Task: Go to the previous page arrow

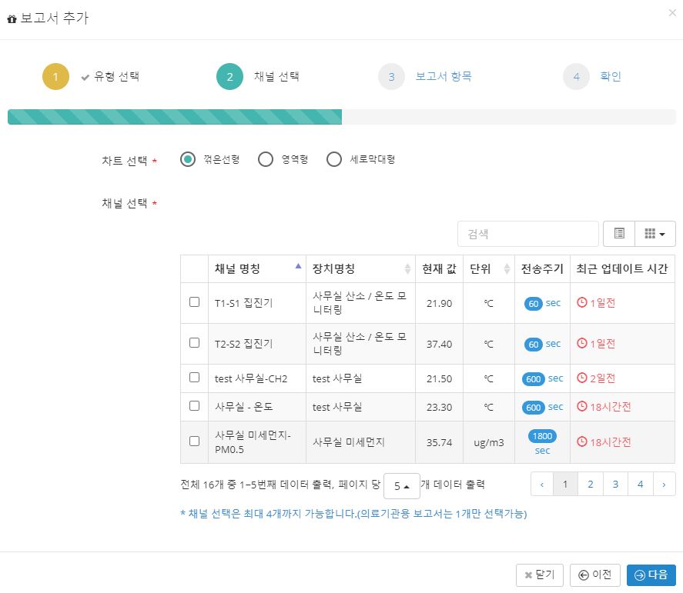Action: point(542,485)
